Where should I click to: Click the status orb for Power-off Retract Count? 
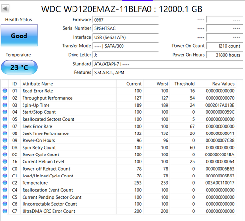pyautogui.click(x=5, y=169)
